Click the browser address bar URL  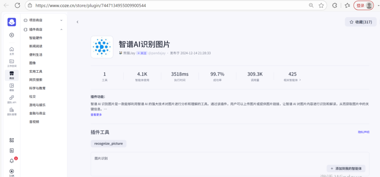pyautogui.click(x=91, y=5)
